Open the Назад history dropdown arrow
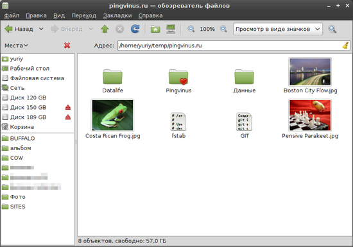Image resolution: width=353 pixels, height=247 pixels. (x=41, y=29)
